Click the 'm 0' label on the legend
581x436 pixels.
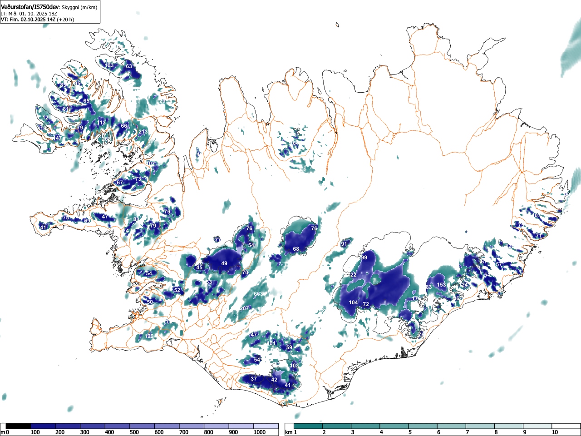[5, 432]
